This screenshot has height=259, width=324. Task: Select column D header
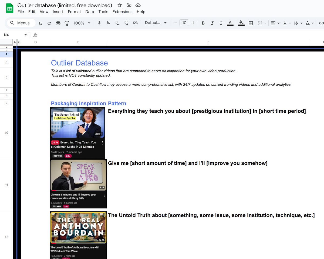pyautogui.click(x=35, y=42)
